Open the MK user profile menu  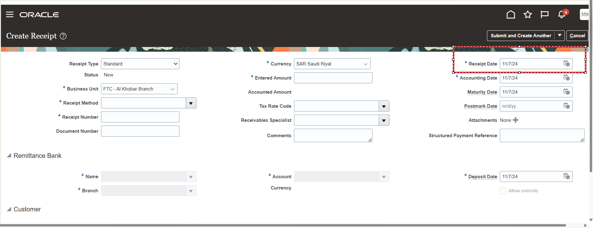pyautogui.click(x=584, y=14)
